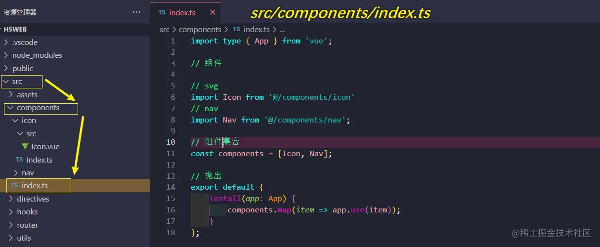The height and width of the screenshot is (247, 600).
Task: Open index.ts inside the icon folder
Action: [40, 160]
